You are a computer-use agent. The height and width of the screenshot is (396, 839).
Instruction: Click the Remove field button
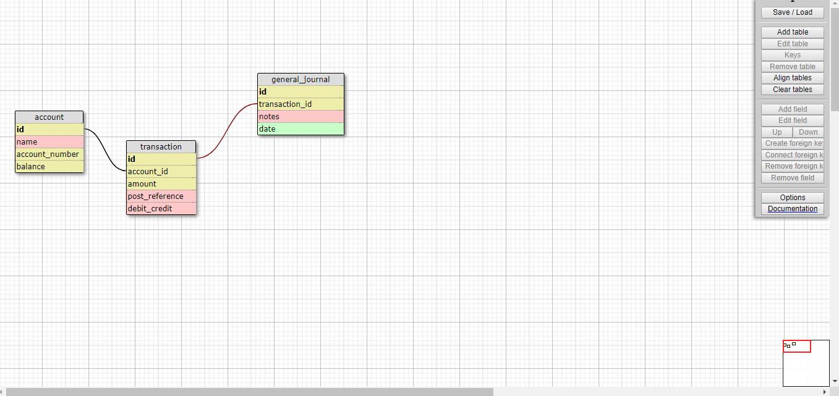792,178
